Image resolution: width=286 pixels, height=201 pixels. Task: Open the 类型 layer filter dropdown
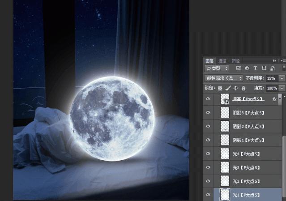point(217,68)
